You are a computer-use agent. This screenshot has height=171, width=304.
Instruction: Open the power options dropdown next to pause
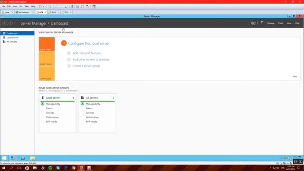[x=44, y=6]
